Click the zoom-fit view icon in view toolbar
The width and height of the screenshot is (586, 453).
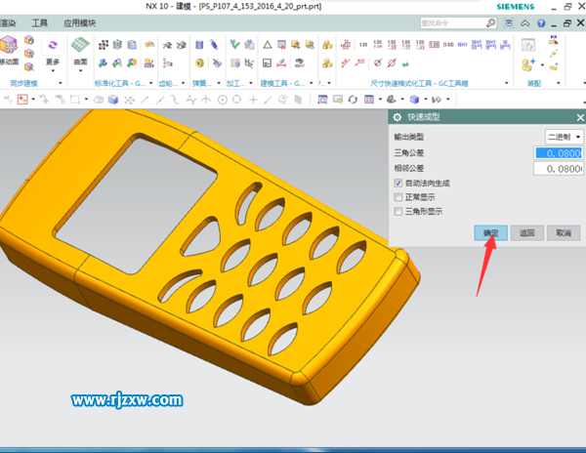point(322,100)
